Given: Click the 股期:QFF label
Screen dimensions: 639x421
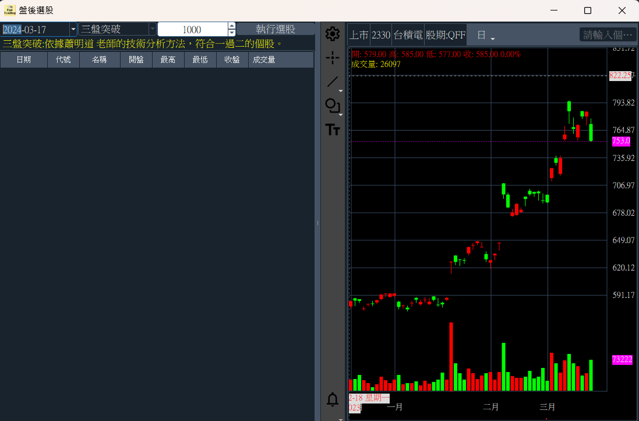Looking at the screenshot, I should click(x=446, y=35).
